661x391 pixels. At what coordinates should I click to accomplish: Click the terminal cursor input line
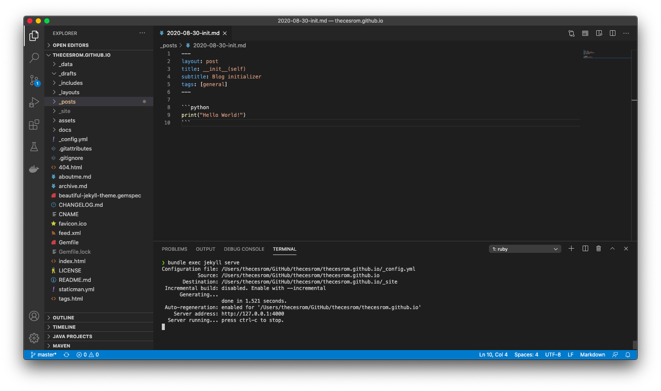pos(163,327)
